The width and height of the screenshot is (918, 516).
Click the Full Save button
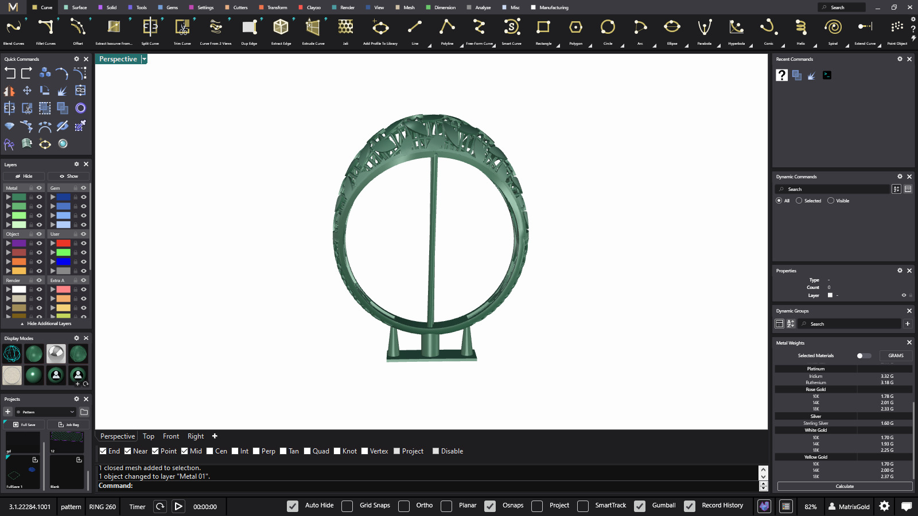click(24, 425)
